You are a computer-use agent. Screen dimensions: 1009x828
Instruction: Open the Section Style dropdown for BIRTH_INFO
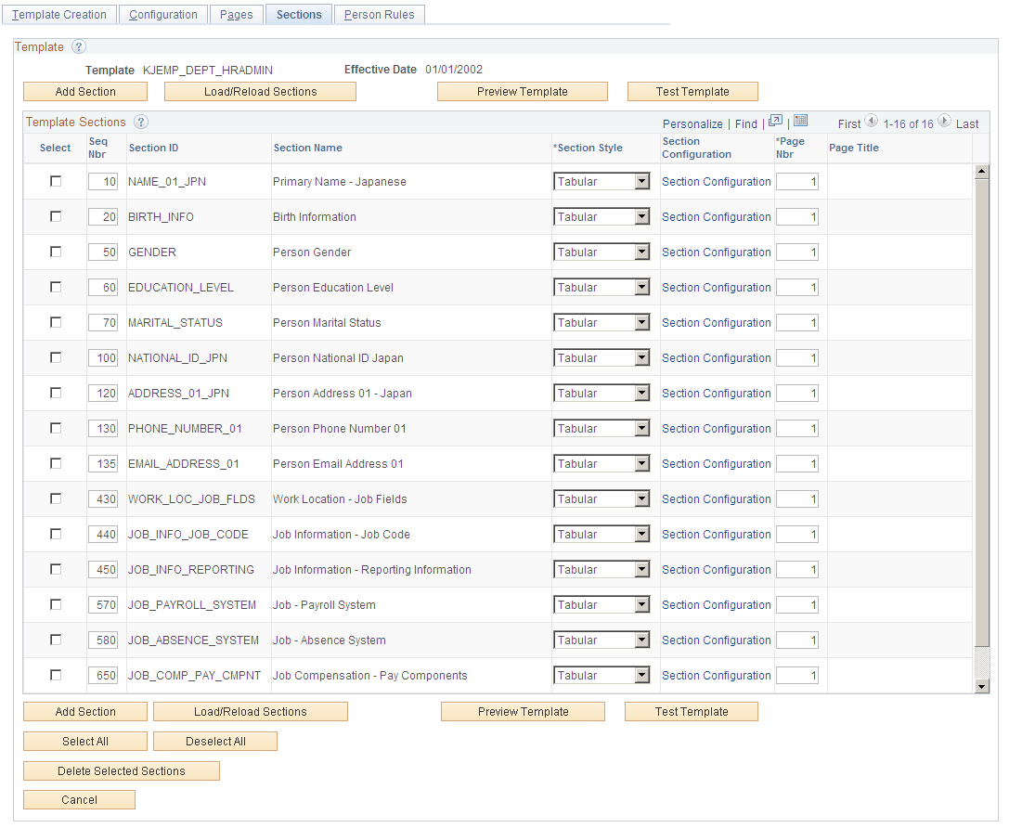tap(641, 216)
